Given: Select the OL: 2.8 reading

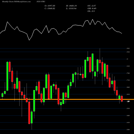Looking at the screenshot, I should pos(91,11).
